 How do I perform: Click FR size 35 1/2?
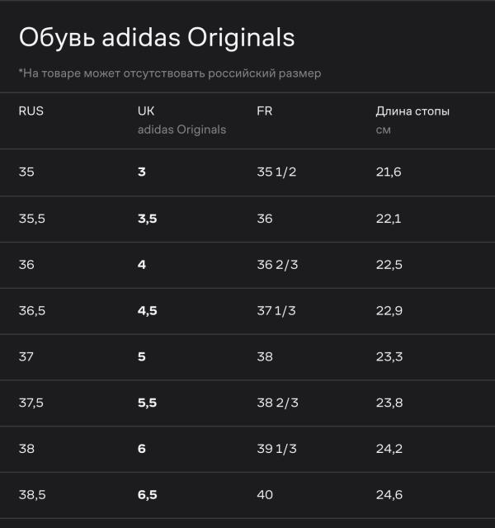click(276, 172)
